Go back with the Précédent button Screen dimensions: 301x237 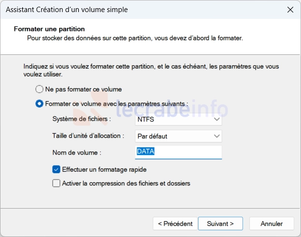click(x=175, y=223)
